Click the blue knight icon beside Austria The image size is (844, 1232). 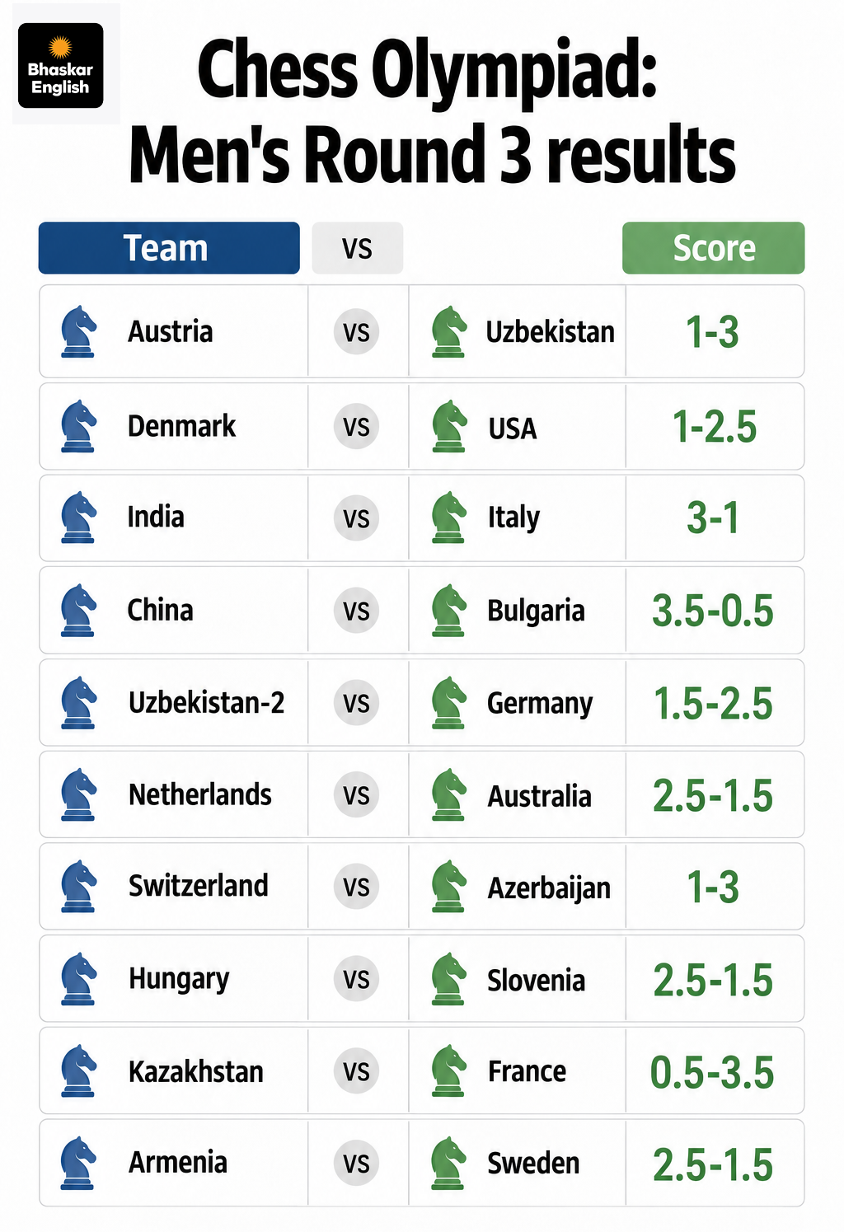79,331
